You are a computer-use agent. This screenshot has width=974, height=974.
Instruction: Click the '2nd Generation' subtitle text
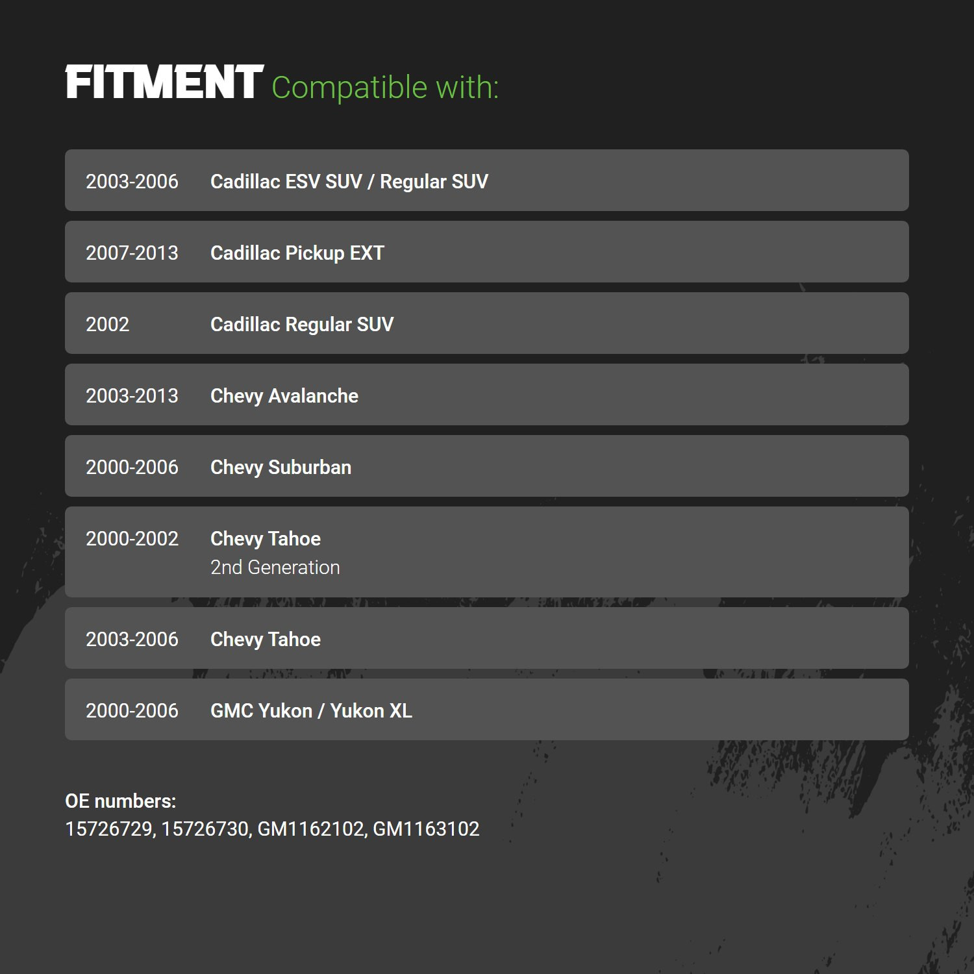(x=275, y=568)
